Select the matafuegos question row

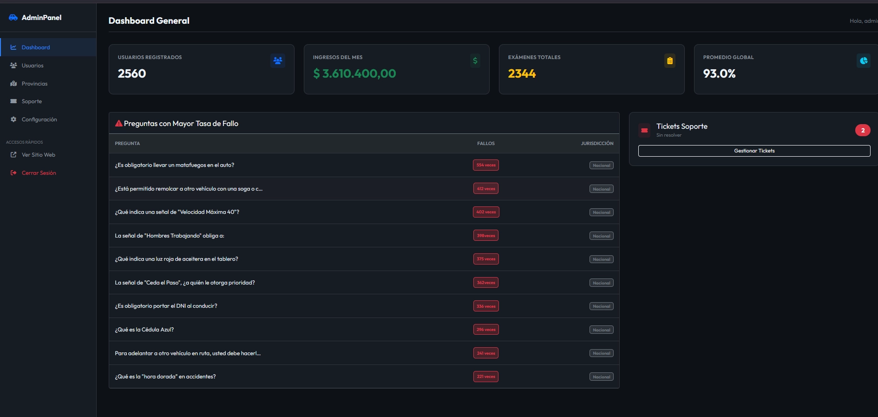[175, 165]
